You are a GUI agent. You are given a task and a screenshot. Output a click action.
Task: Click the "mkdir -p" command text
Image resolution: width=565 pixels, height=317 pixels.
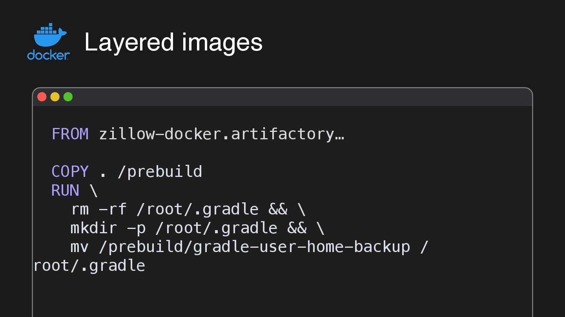(x=108, y=228)
